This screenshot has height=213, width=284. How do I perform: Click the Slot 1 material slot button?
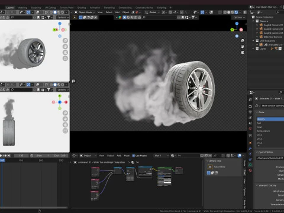pos(161,156)
